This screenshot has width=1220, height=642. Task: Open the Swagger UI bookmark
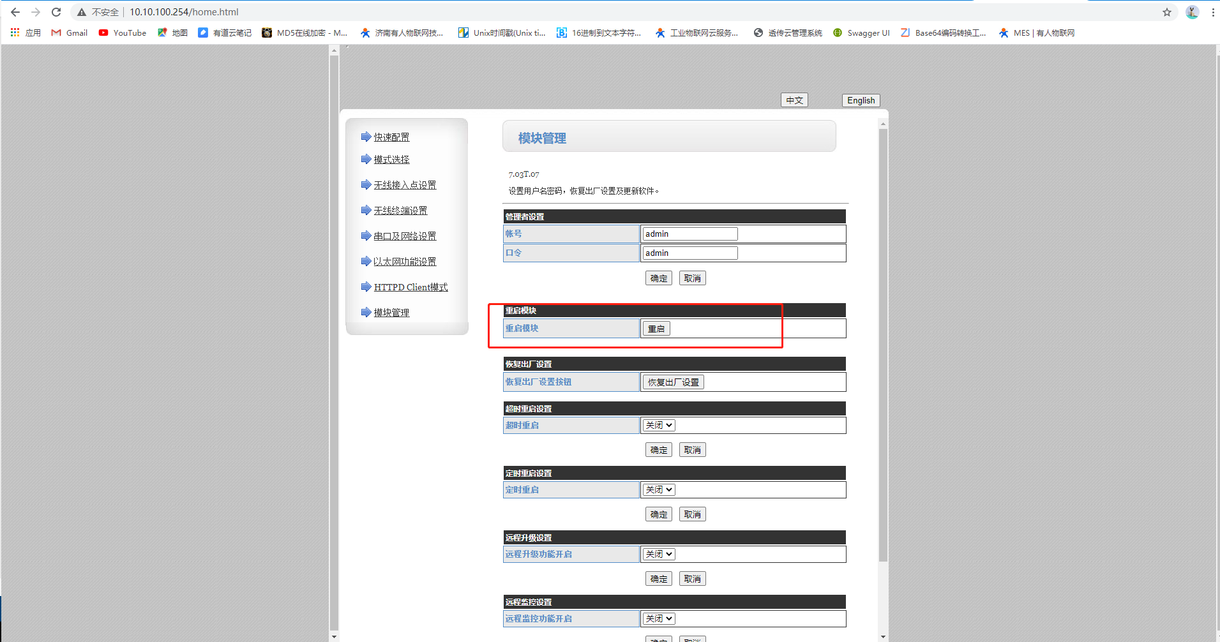point(861,33)
